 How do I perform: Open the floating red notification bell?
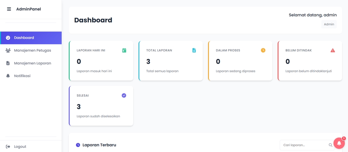[339, 143]
